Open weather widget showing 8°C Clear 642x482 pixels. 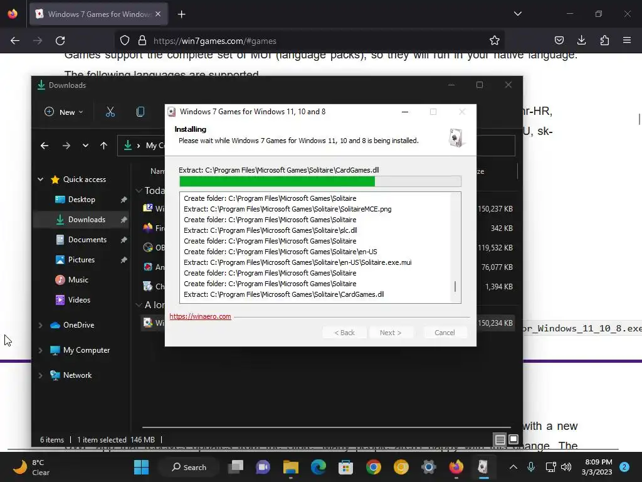[31, 467]
